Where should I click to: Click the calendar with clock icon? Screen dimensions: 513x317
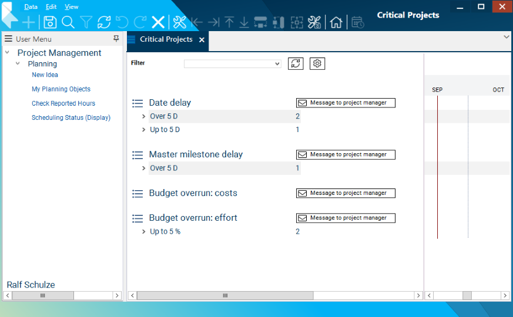point(358,22)
